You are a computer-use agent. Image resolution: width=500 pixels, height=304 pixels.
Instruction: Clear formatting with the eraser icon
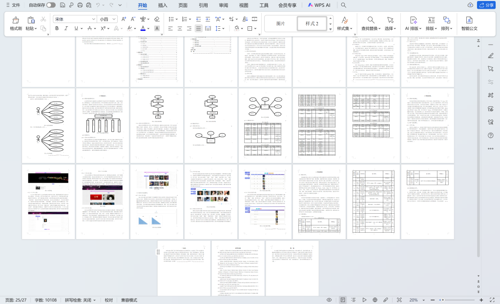pos(157,19)
